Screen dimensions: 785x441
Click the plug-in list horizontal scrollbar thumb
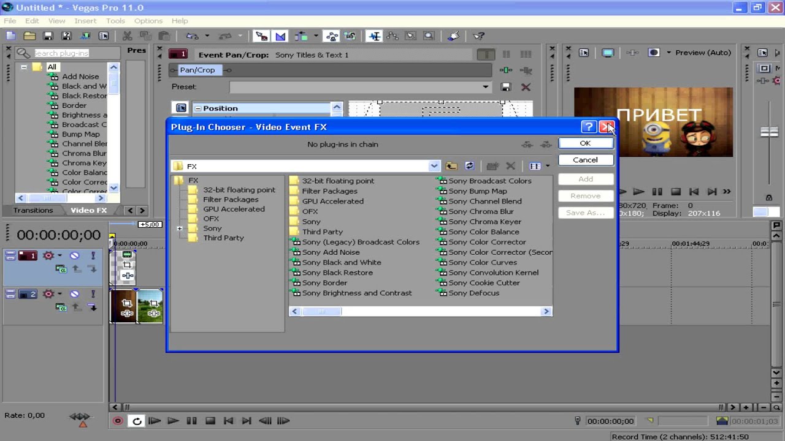321,311
